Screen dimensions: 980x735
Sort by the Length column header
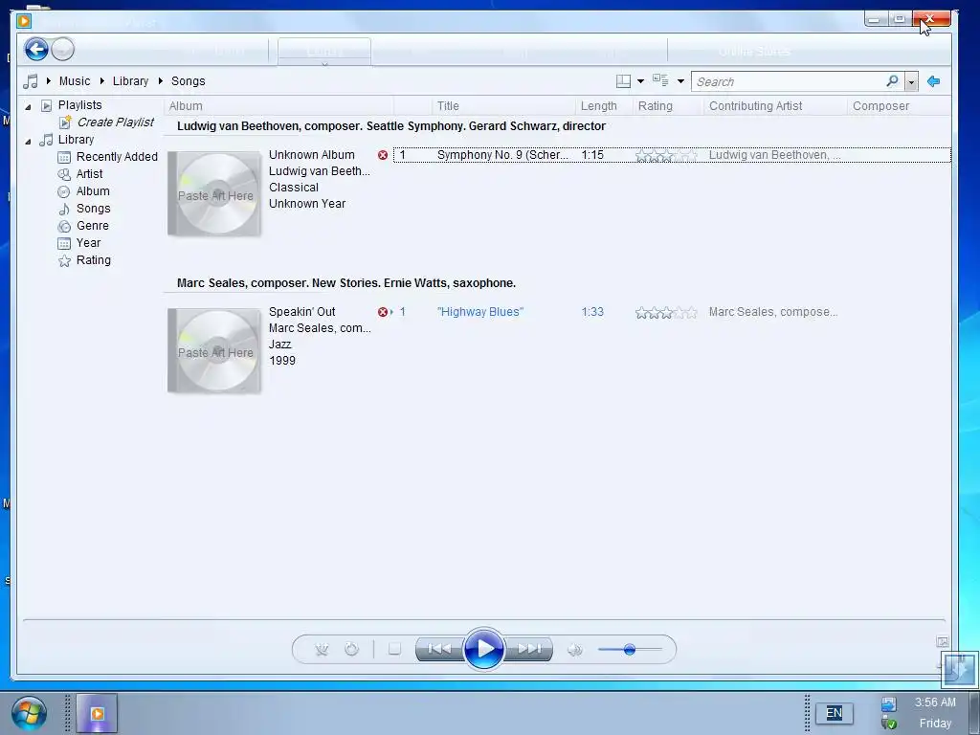click(x=605, y=106)
